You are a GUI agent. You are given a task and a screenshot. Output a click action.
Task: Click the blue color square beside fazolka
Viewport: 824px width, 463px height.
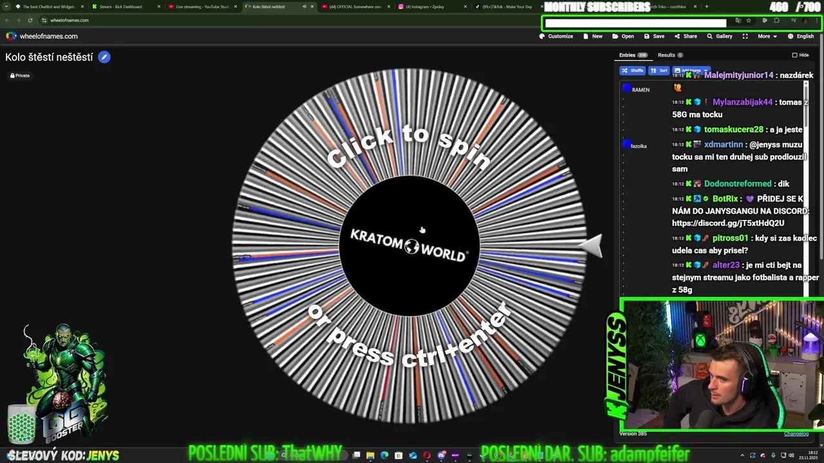point(626,145)
